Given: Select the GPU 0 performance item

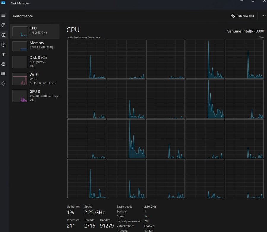Looking at the screenshot, I should tap(35, 96).
